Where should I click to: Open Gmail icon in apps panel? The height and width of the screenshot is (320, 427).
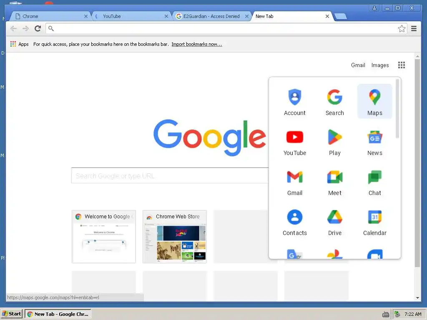[x=295, y=182]
